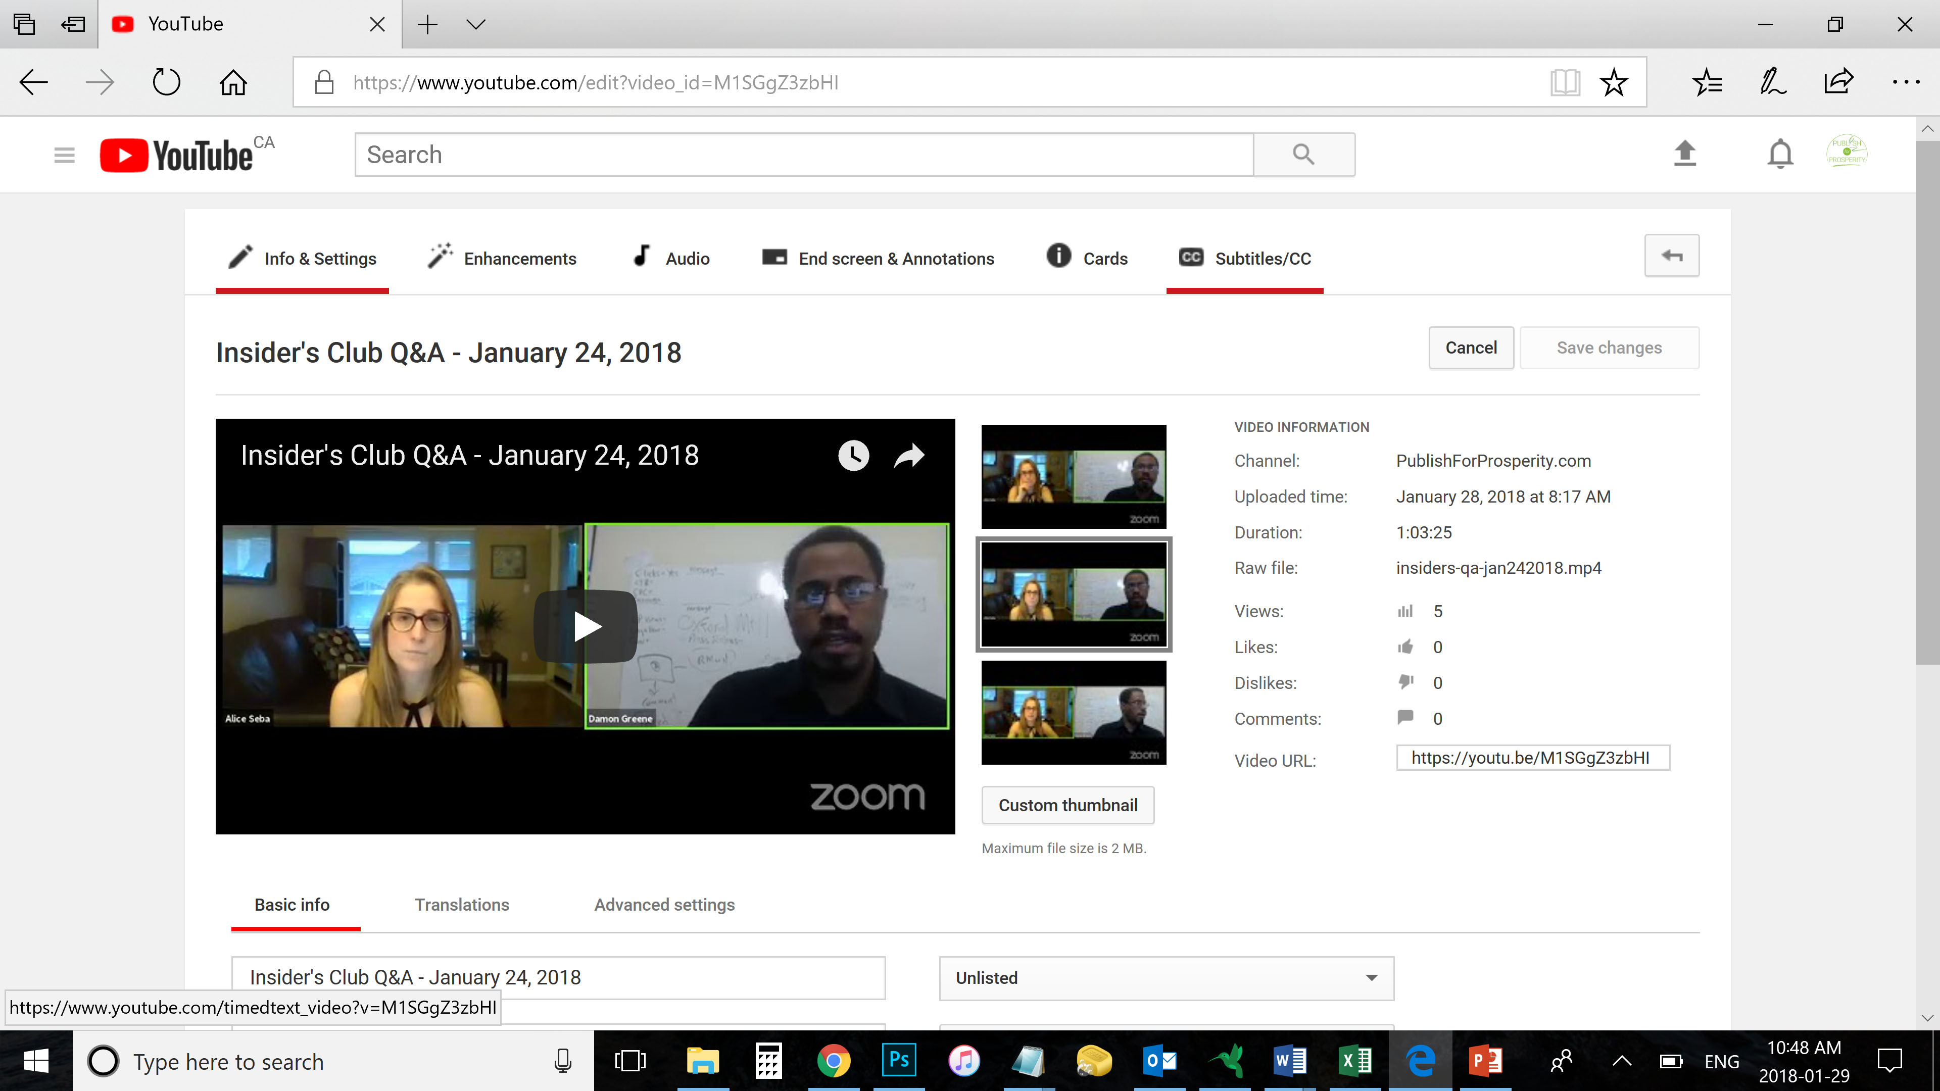1940x1091 pixels.
Task: Open Calculator from taskbar
Action: (768, 1061)
